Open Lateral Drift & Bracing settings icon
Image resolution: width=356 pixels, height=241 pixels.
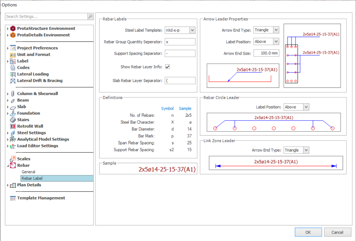pos(13,81)
